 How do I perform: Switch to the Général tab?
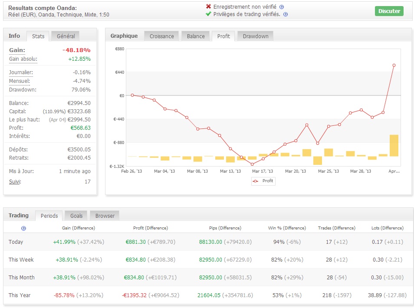[x=66, y=36]
